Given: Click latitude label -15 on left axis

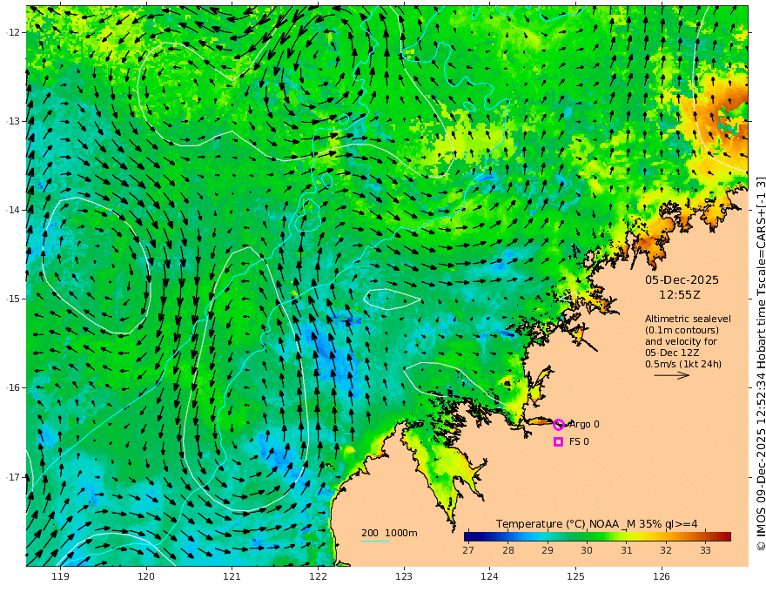Looking at the screenshot, I should tap(12, 299).
